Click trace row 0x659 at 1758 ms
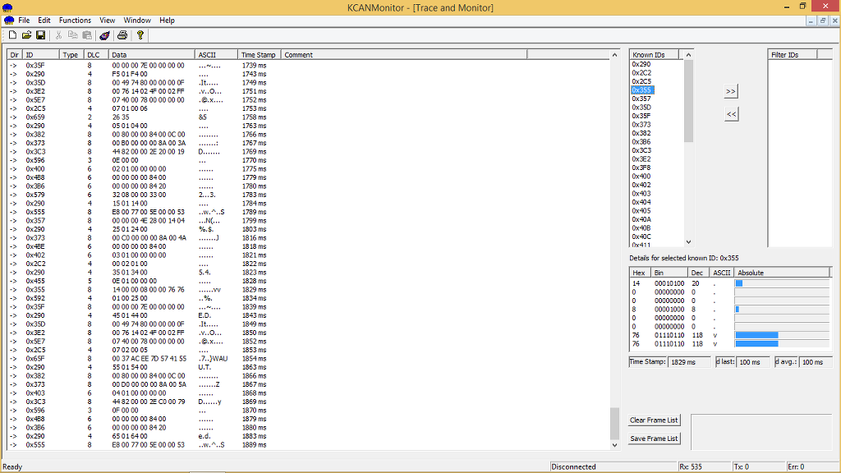Viewport: 841px width, 473px height. (x=309, y=117)
